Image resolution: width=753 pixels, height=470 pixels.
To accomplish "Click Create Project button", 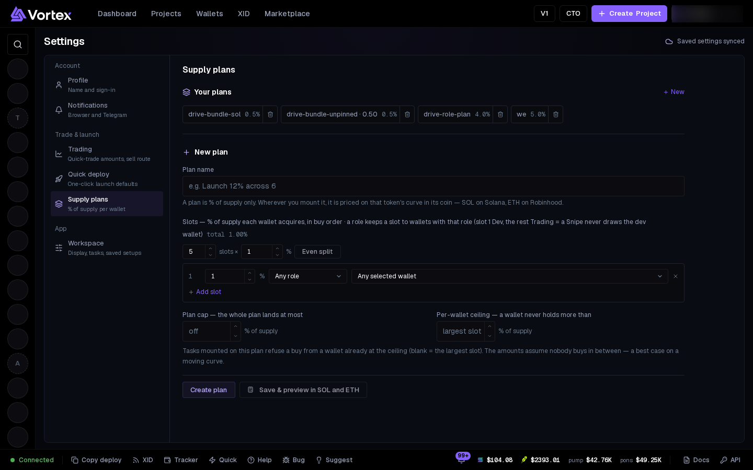I will (629, 14).
